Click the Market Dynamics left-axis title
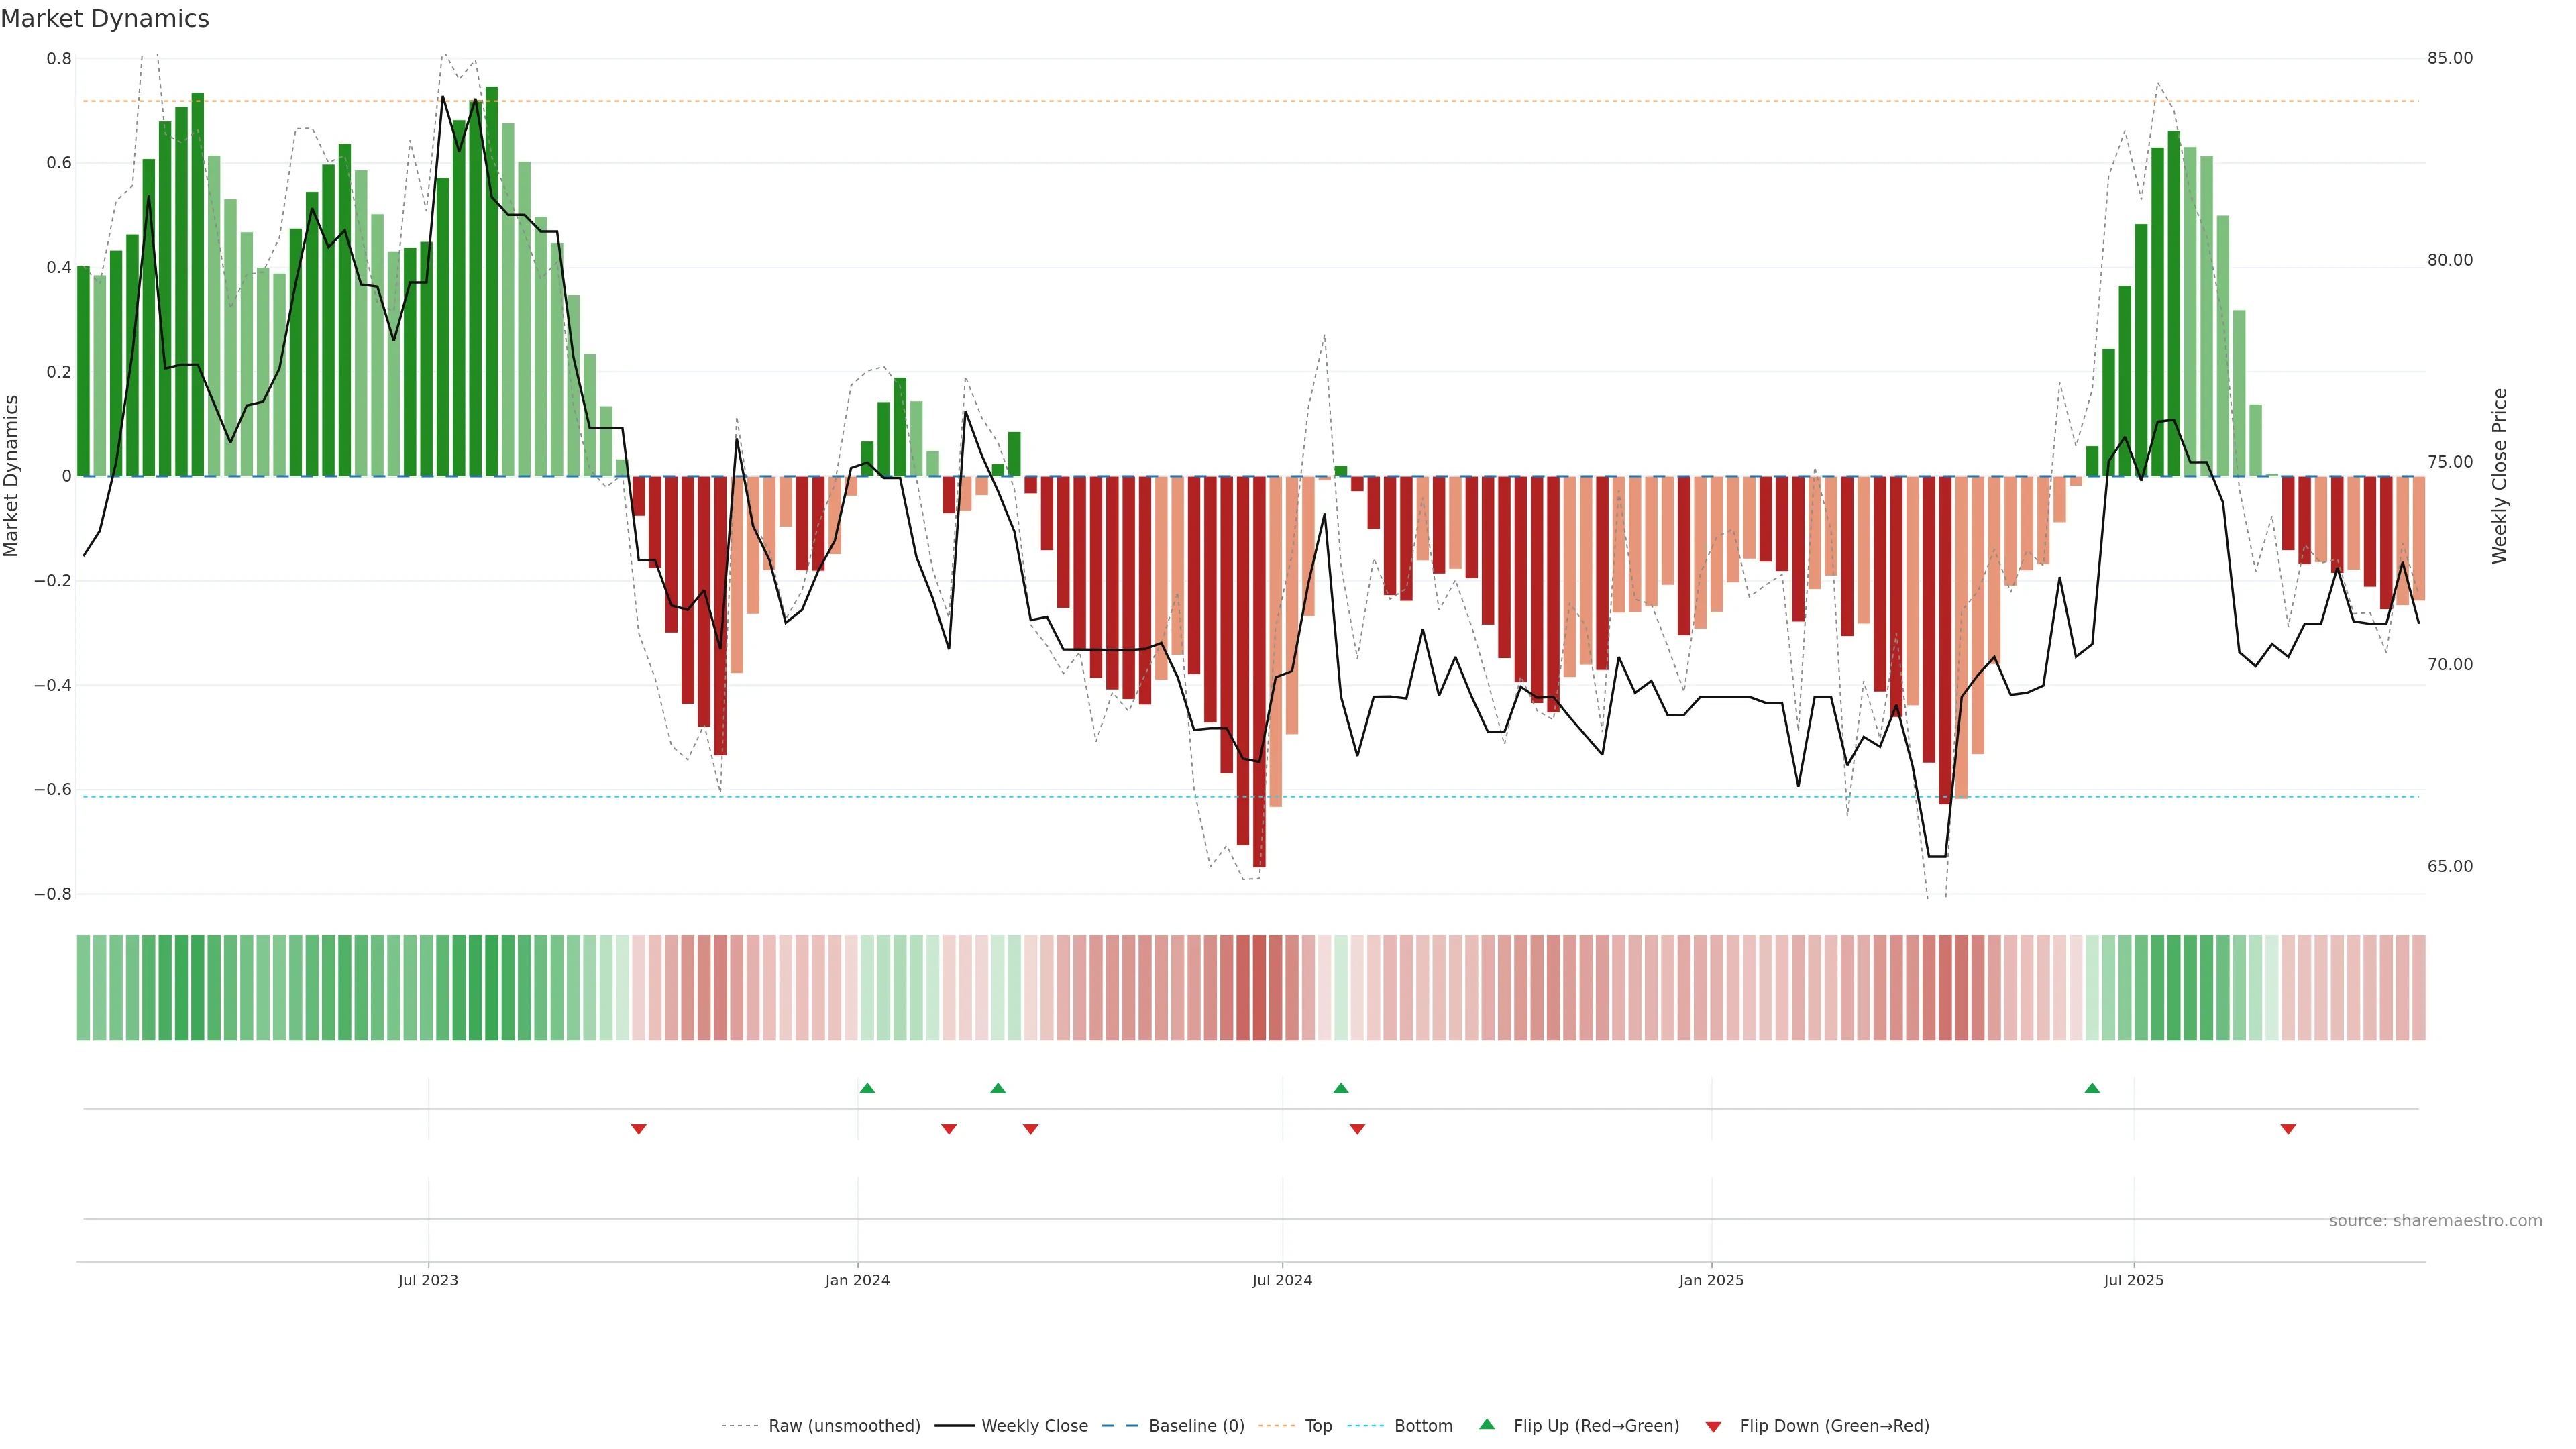This screenshot has width=2576, height=1449. tap(12, 476)
